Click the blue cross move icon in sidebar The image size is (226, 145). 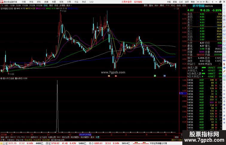[x=224, y=68]
